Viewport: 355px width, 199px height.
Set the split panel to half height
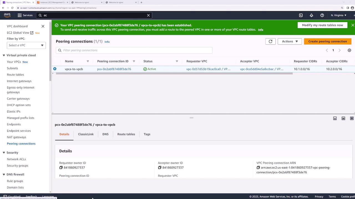pyautogui.click(x=343, y=118)
